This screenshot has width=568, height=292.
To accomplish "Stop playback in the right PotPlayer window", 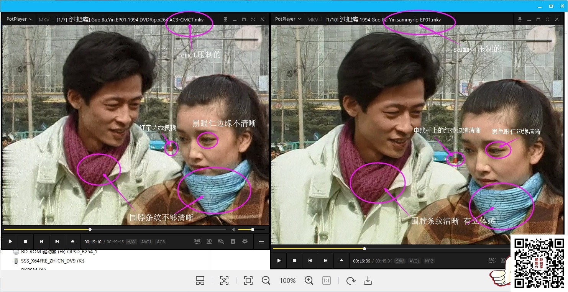I will coord(294,261).
